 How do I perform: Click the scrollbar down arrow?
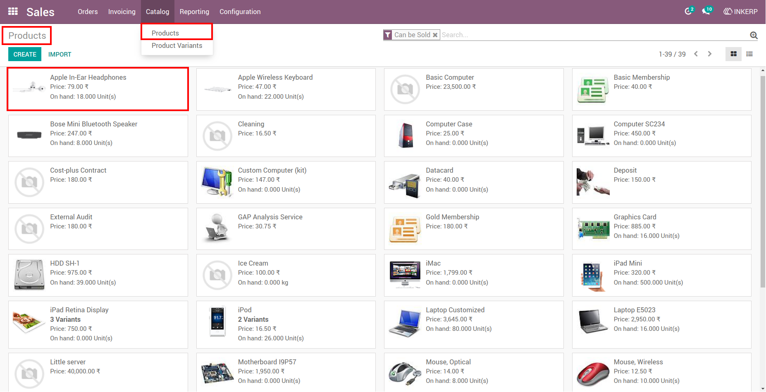[763, 389]
